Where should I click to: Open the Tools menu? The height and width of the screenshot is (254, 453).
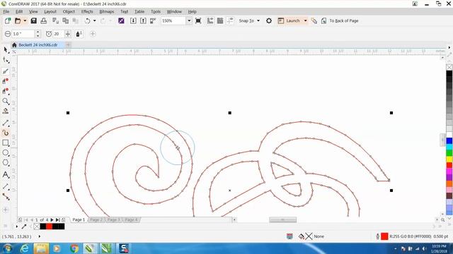pyautogui.click(x=156, y=11)
